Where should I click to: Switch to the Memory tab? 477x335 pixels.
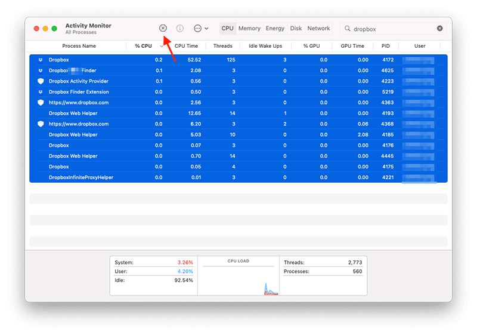(x=249, y=28)
